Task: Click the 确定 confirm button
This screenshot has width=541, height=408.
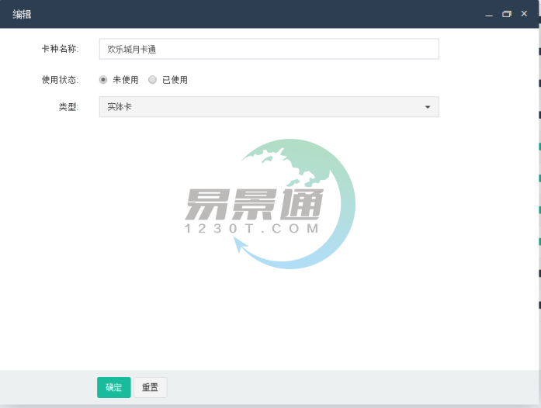Action: point(114,387)
